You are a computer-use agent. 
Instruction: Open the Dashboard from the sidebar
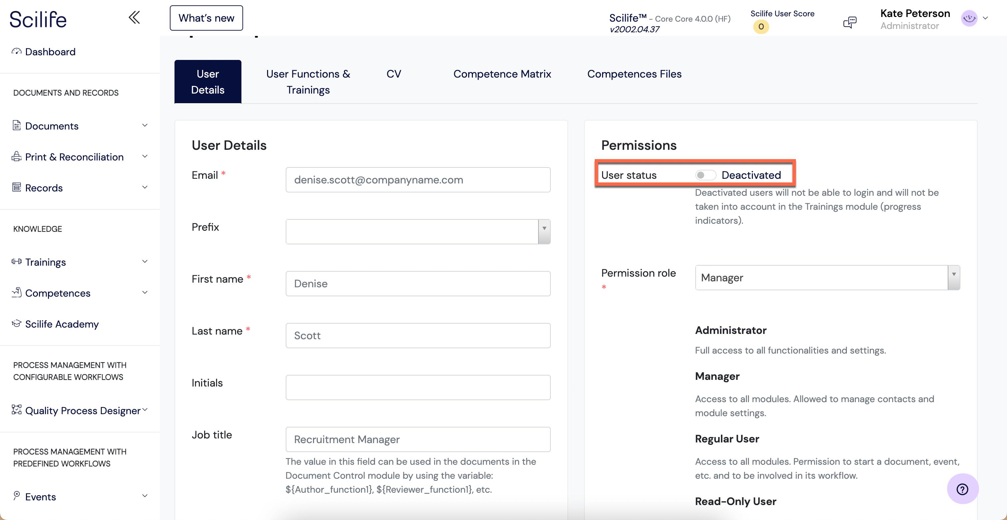(x=50, y=51)
